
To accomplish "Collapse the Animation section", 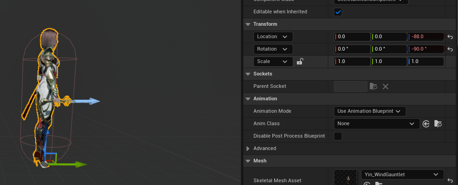I will 248,99.
